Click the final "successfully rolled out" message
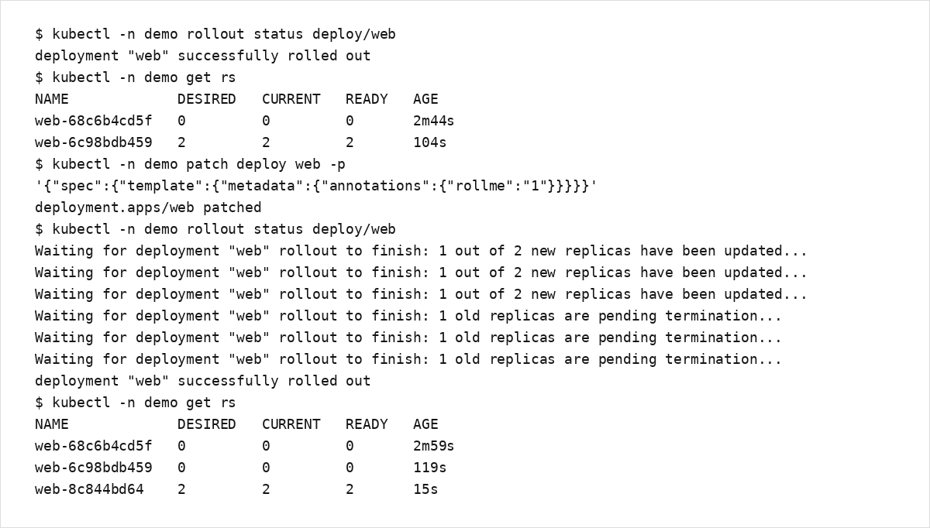930x528 pixels. [x=203, y=381]
